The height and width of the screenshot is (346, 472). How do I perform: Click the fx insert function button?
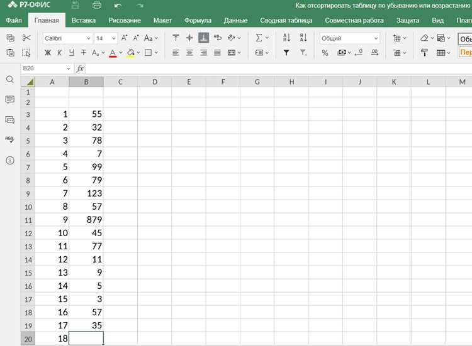pyautogui.click(x=80, y=68)
